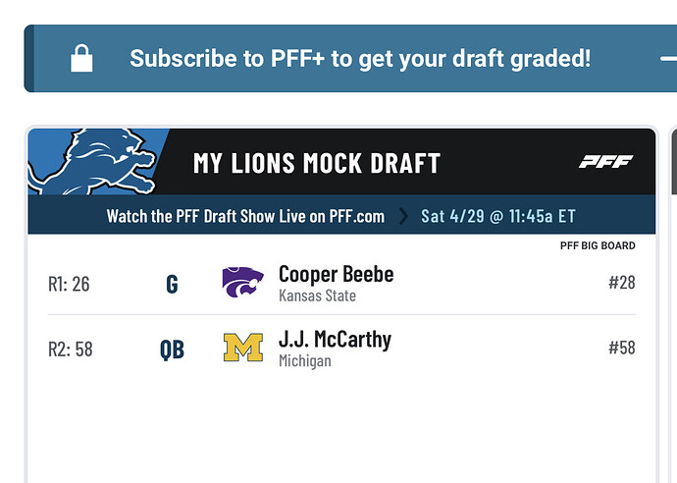Click the #28 big board rank
This screenshot has height=483, width=677.
click(621, 284)
